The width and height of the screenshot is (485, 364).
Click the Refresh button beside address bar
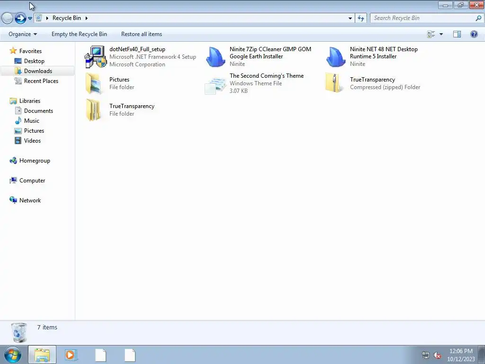361,18
